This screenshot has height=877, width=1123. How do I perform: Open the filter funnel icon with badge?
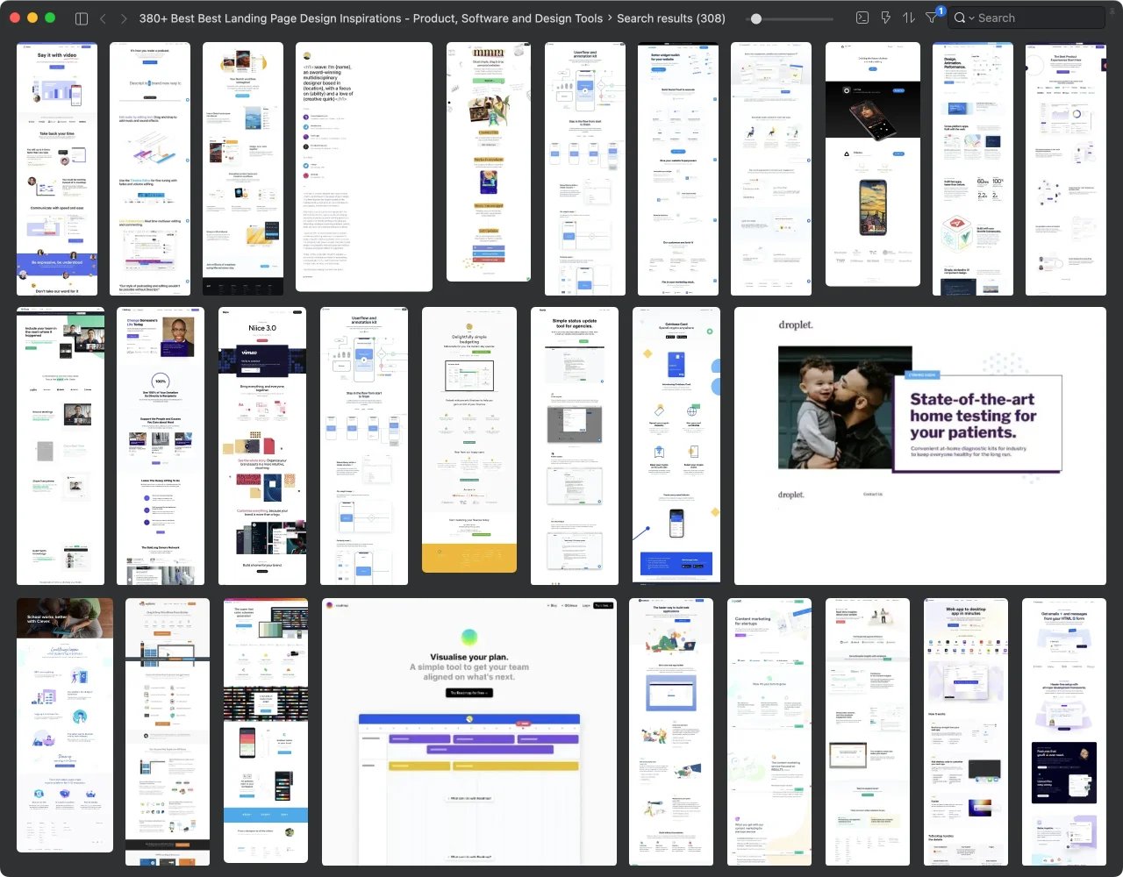(932, 18)
